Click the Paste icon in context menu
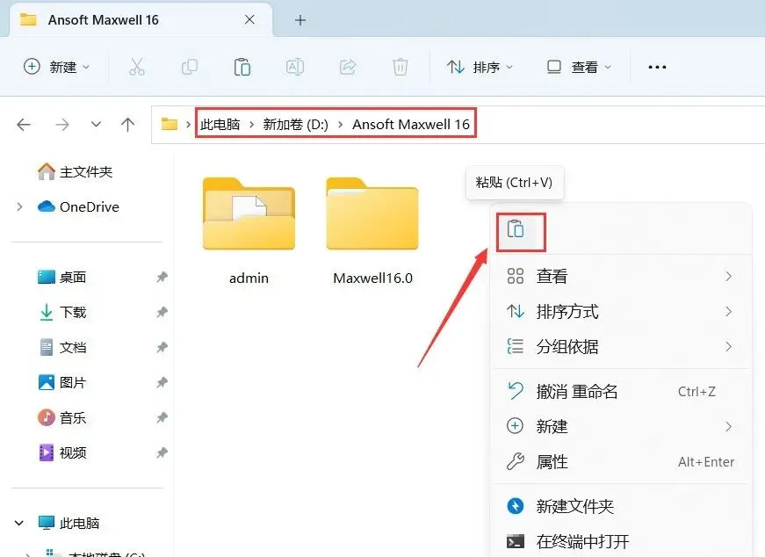This screenshot has width=765, height=557. (516, 229)
